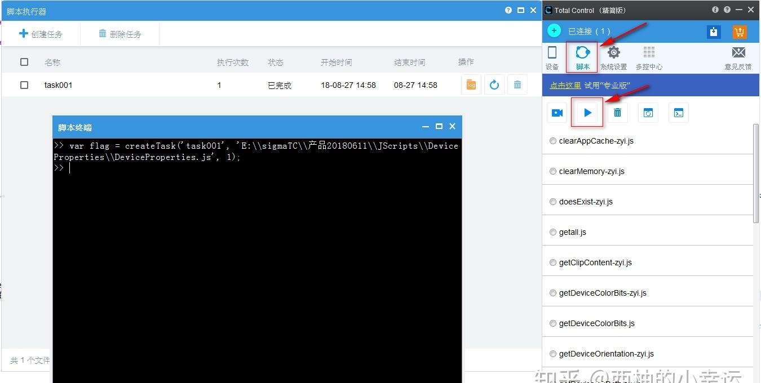Click the Total Control help question icon
Viewport: 761px width, 383px height.
pyautogui.click(x=727, y=10)
